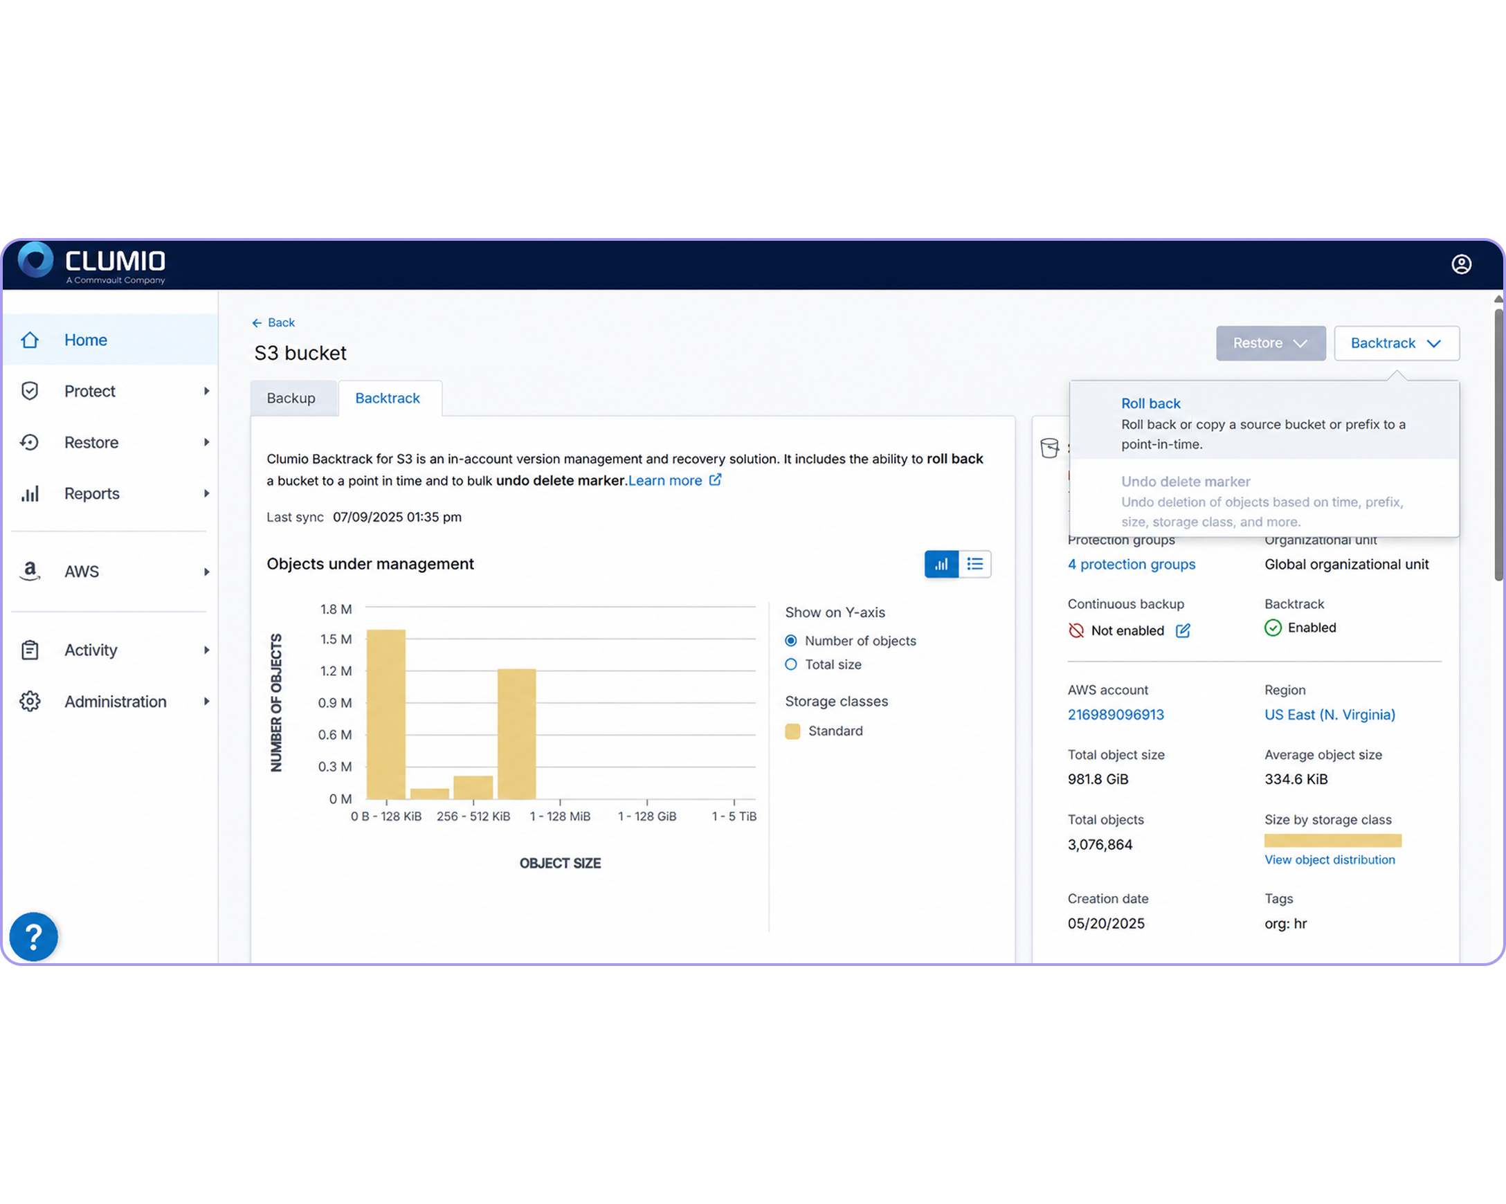Select Total size radio button
The image size is (1506, 1204).
[x=791, y=664]
